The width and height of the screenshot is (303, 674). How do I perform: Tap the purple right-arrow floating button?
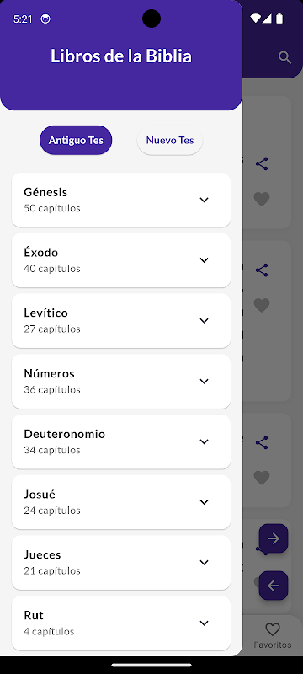coord(274,538)
